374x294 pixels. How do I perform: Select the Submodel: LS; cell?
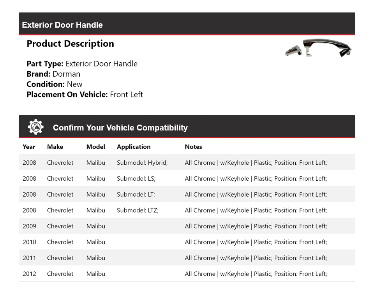click(136, 178)
